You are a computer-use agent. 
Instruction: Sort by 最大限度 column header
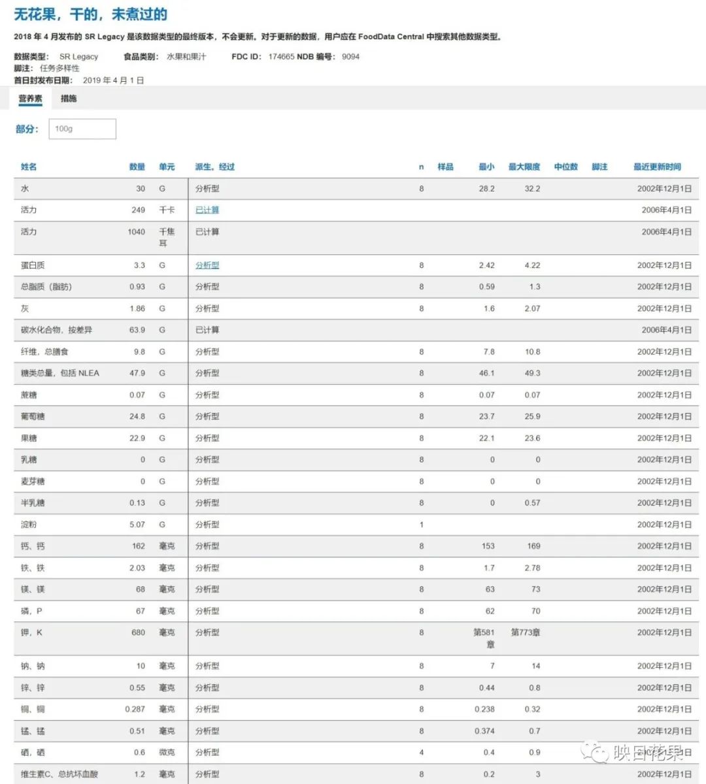click(524, 167)
